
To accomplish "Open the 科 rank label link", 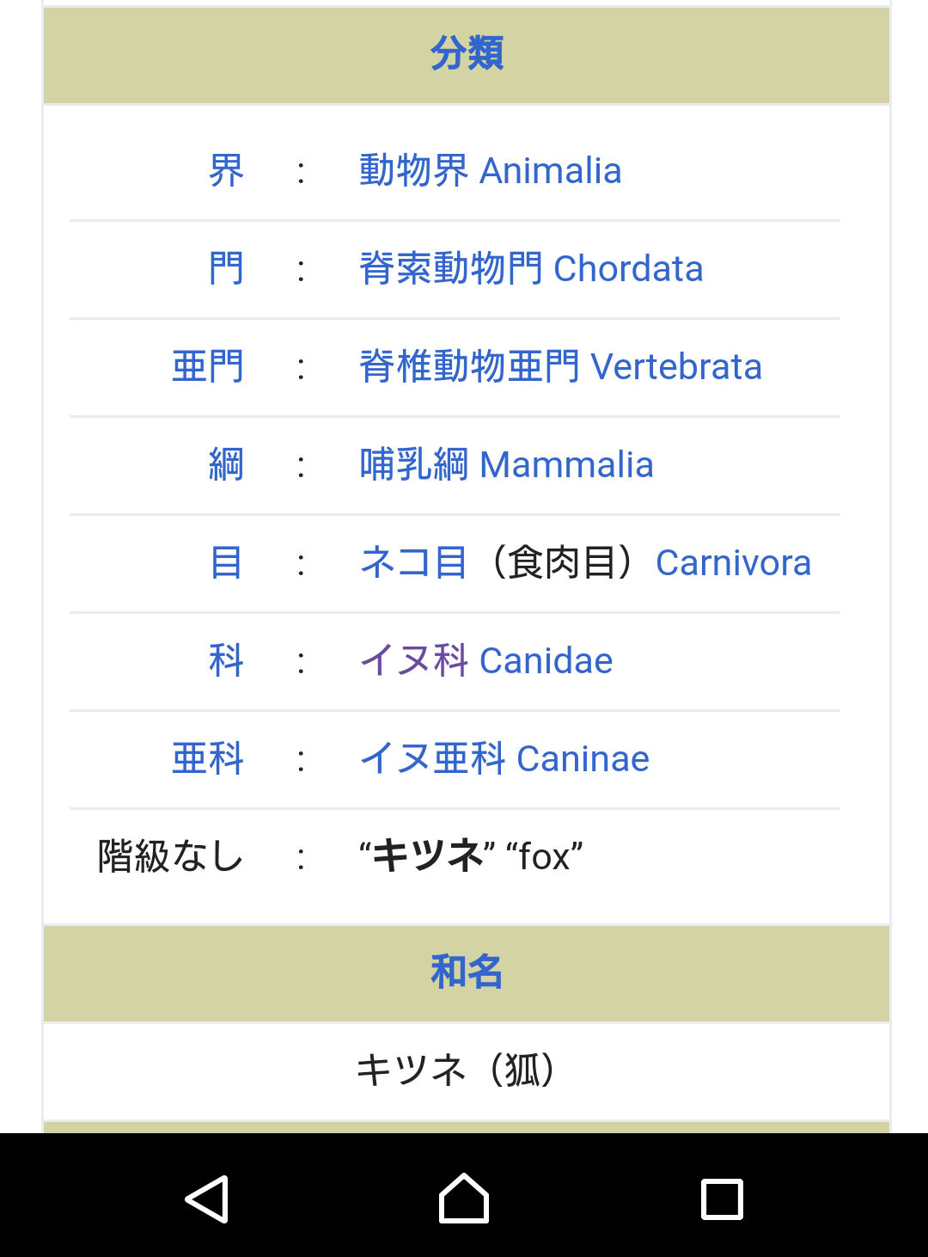I will click(227, 661).
